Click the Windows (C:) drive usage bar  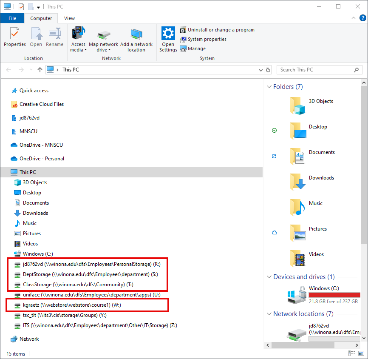334,295
